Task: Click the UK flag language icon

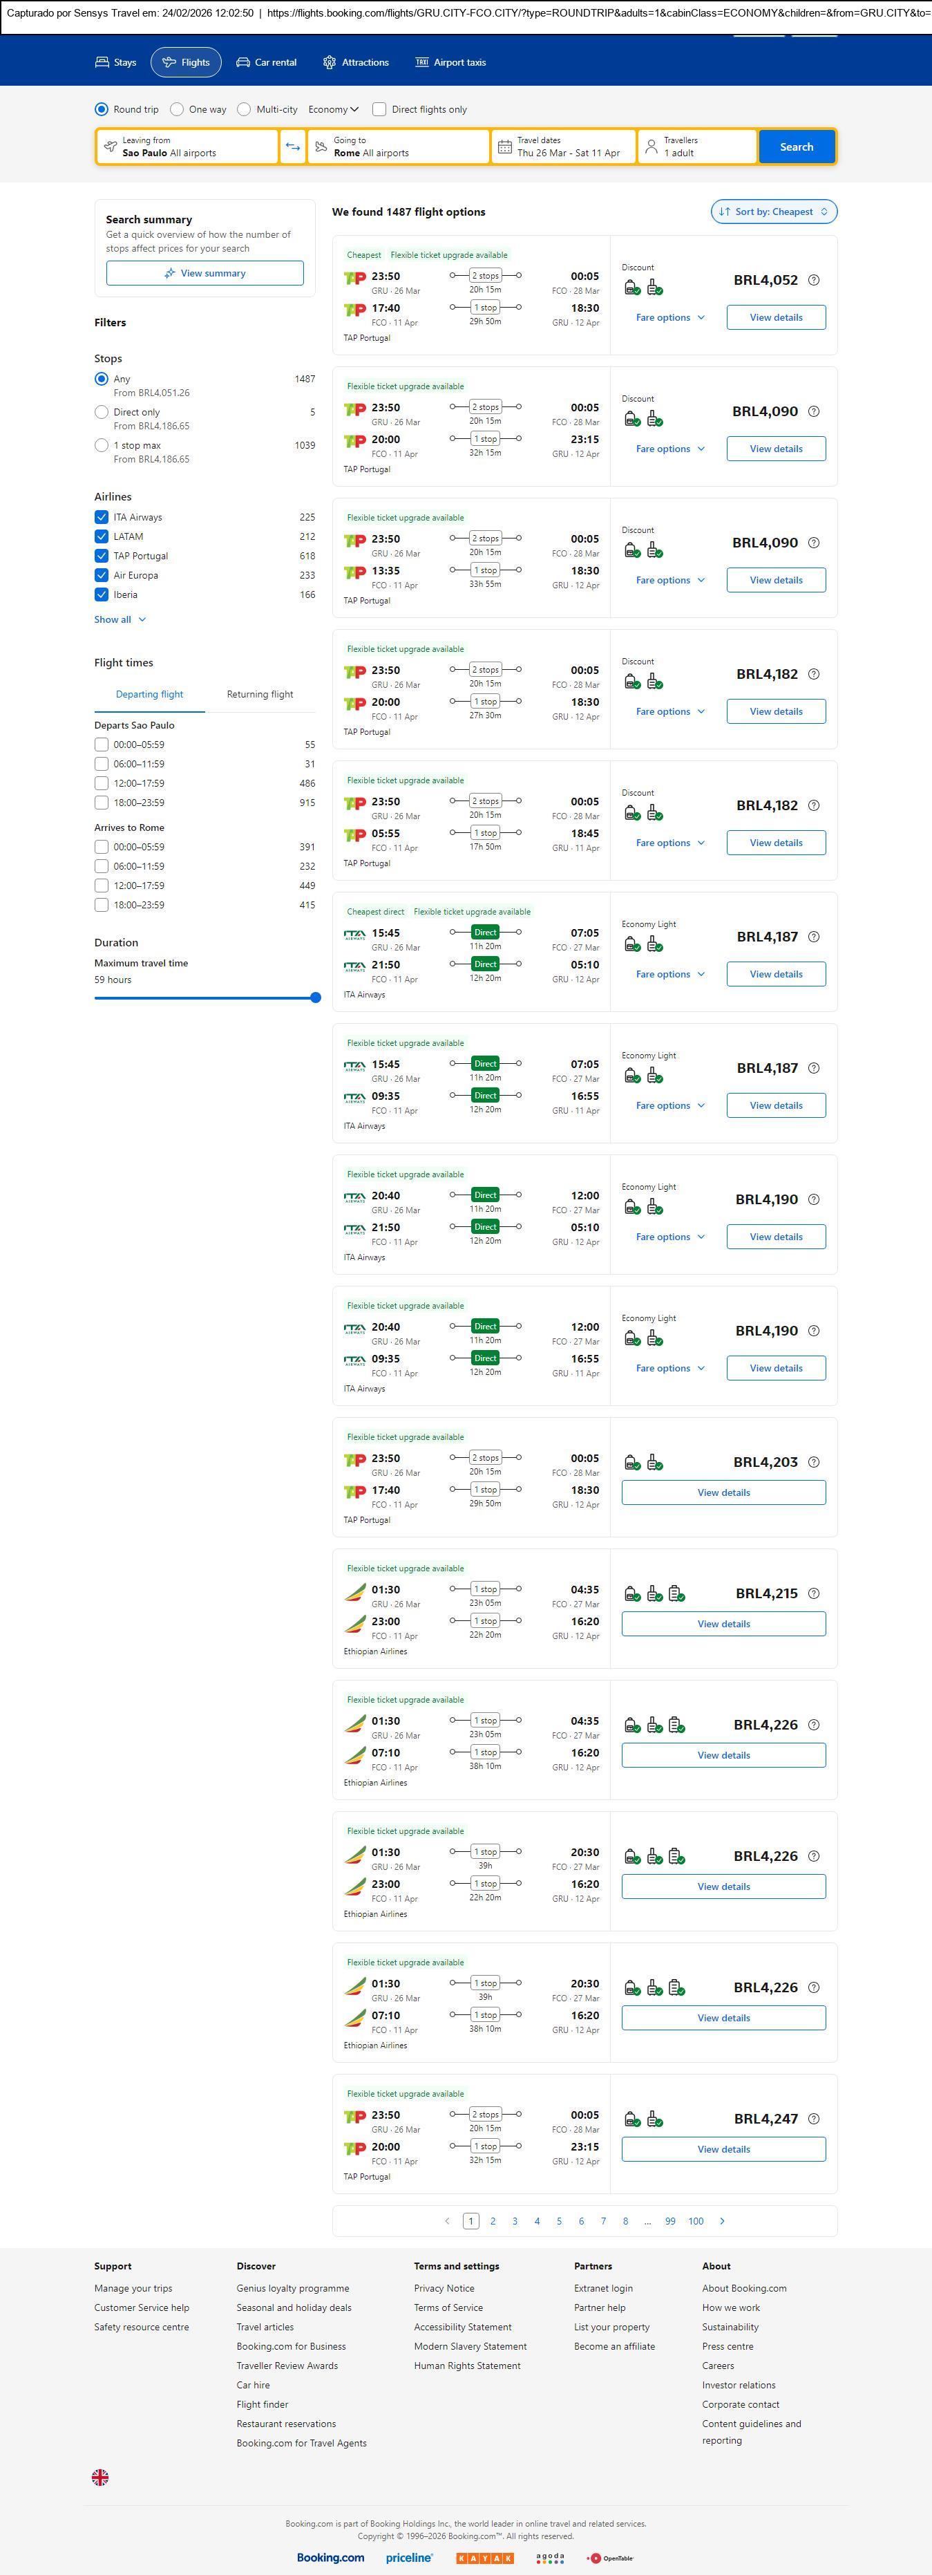Action: (100, 2476)
